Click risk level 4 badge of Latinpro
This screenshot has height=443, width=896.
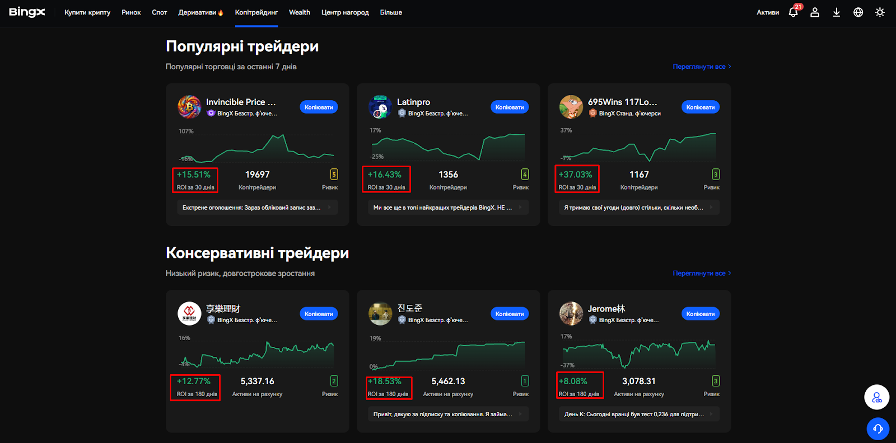tap(525, 175)
